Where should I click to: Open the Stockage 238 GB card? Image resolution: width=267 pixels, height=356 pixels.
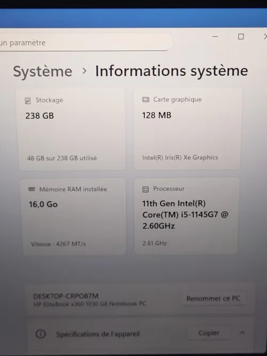(x=71, y=129)
